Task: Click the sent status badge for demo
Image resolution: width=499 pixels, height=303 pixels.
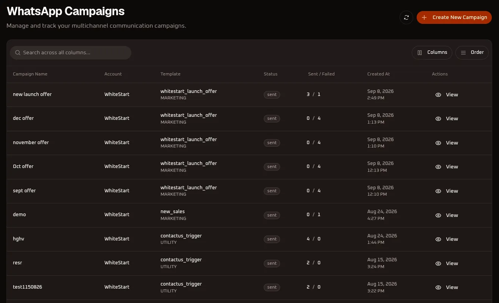Action: [272, 215]
